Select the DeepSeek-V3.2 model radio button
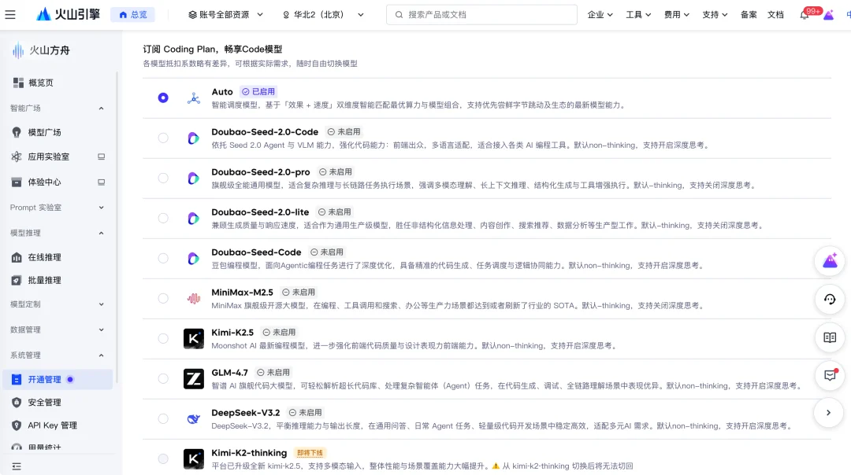 [x=162, y=418]
